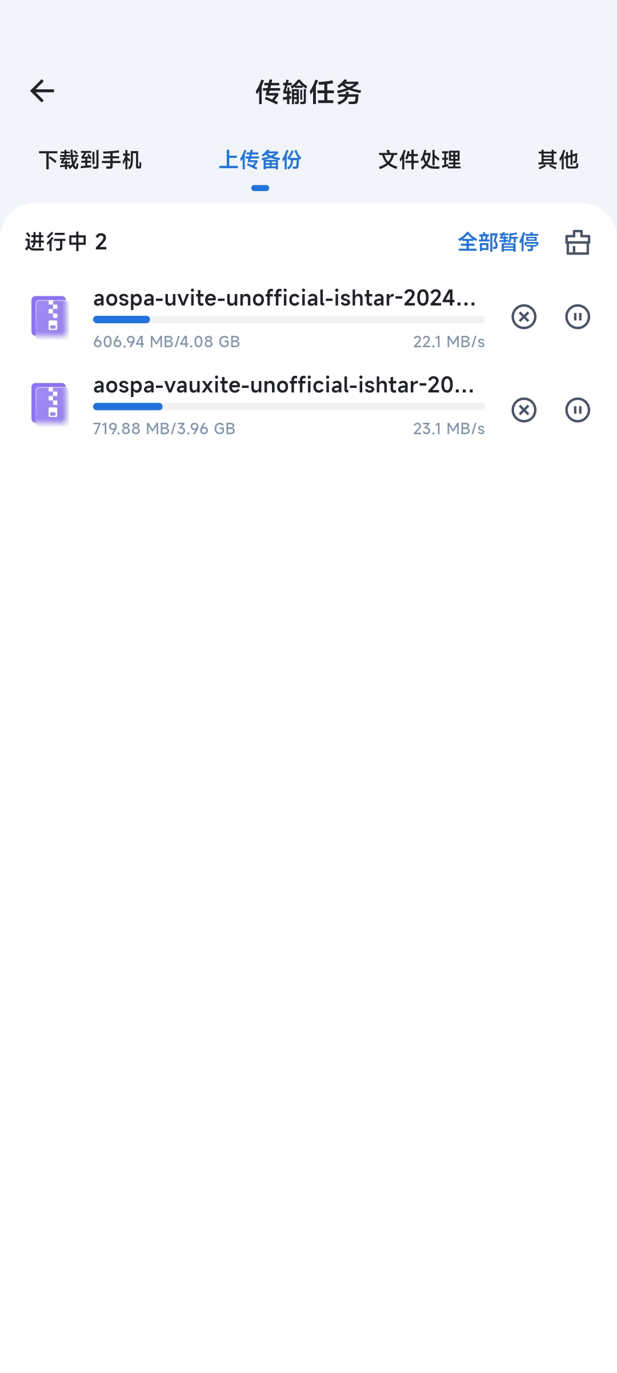617x1373 pixels.
Task: Open the aospa-uvite-unofficial-ishtar file name
Action: (285, 298)
